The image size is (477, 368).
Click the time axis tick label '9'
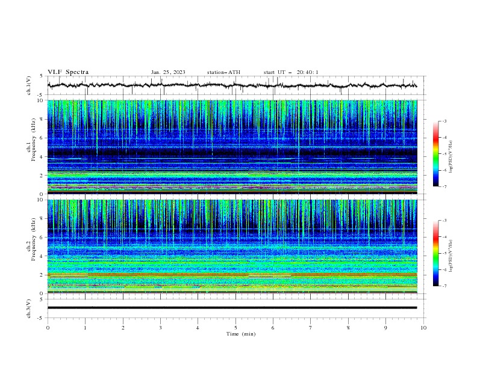click(385, 328)
